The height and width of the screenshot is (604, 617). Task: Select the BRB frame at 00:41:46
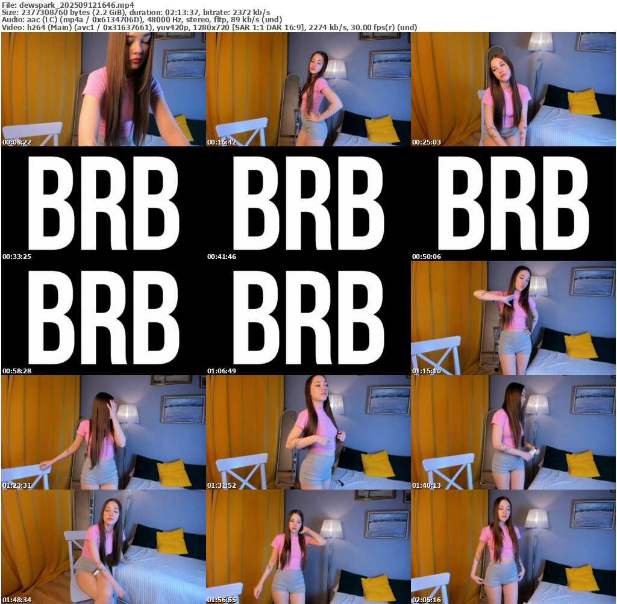308,204
